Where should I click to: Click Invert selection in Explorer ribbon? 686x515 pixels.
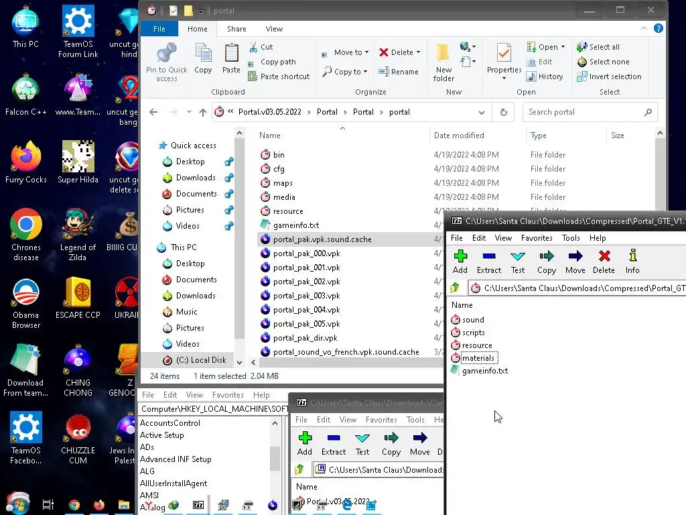609,76
